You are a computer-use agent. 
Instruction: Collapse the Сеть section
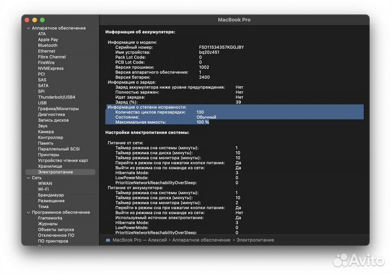(x=28, y=177)
